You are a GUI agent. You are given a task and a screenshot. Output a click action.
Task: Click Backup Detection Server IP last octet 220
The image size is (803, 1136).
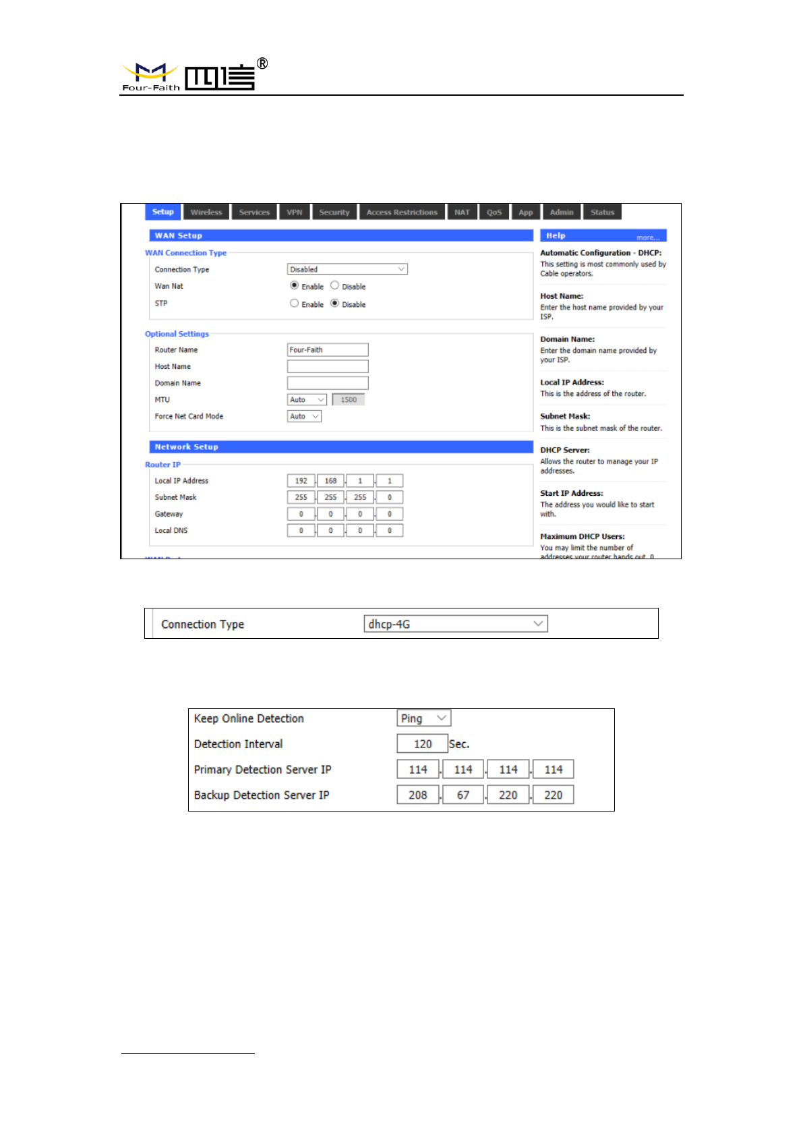tap(554, 795)
